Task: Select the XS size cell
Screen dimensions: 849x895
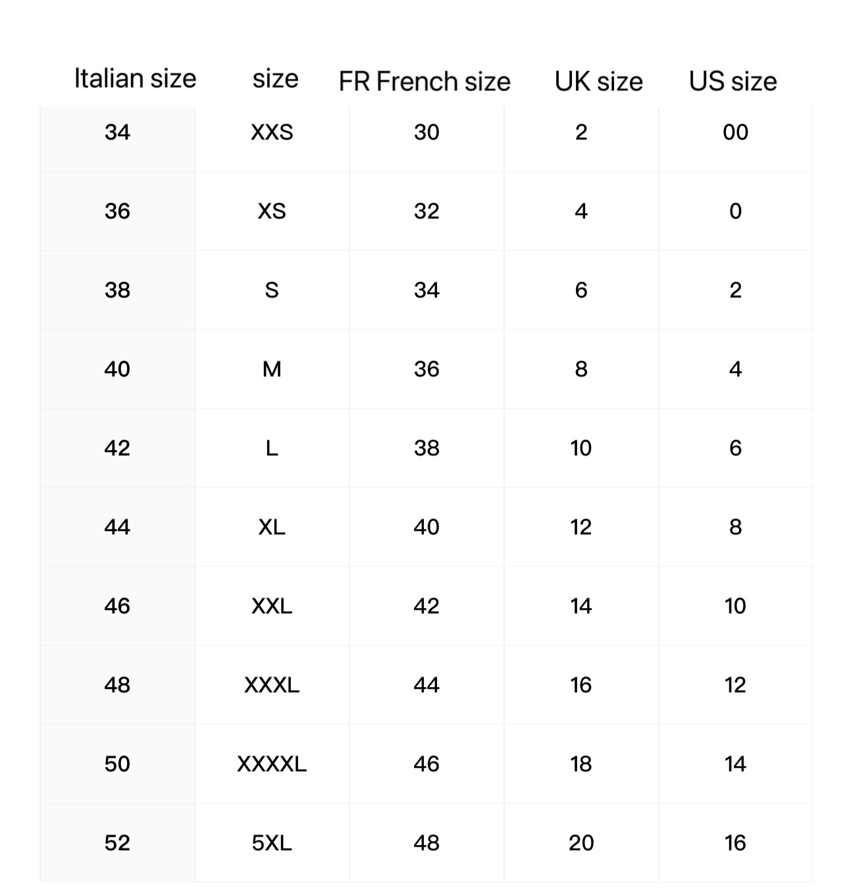Action: coord(272,211)
